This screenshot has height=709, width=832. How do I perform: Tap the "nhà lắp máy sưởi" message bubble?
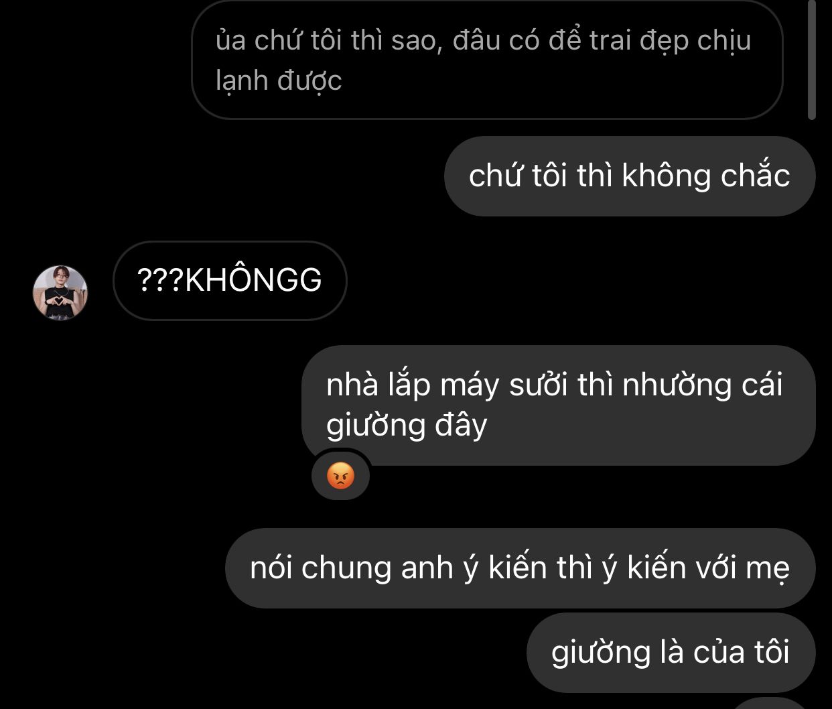[x=558, y=405]
